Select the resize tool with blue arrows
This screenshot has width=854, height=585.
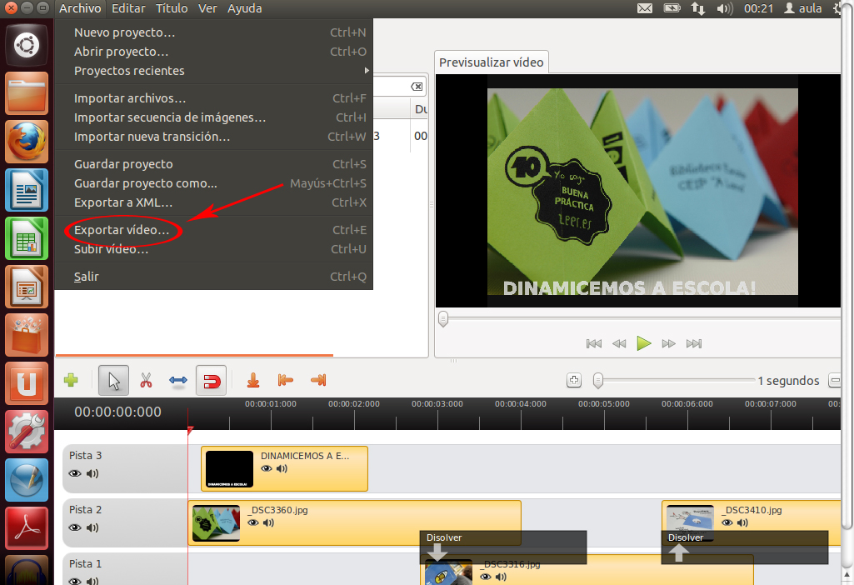pyautogui.click(x=178, y=381)
